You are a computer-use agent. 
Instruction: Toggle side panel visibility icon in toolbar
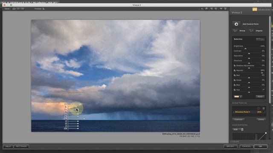pos(225,8)
